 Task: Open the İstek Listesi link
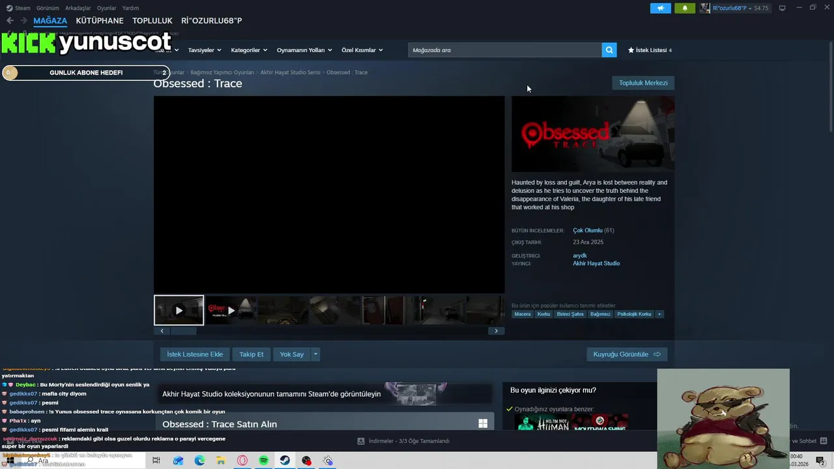point(651,50)
